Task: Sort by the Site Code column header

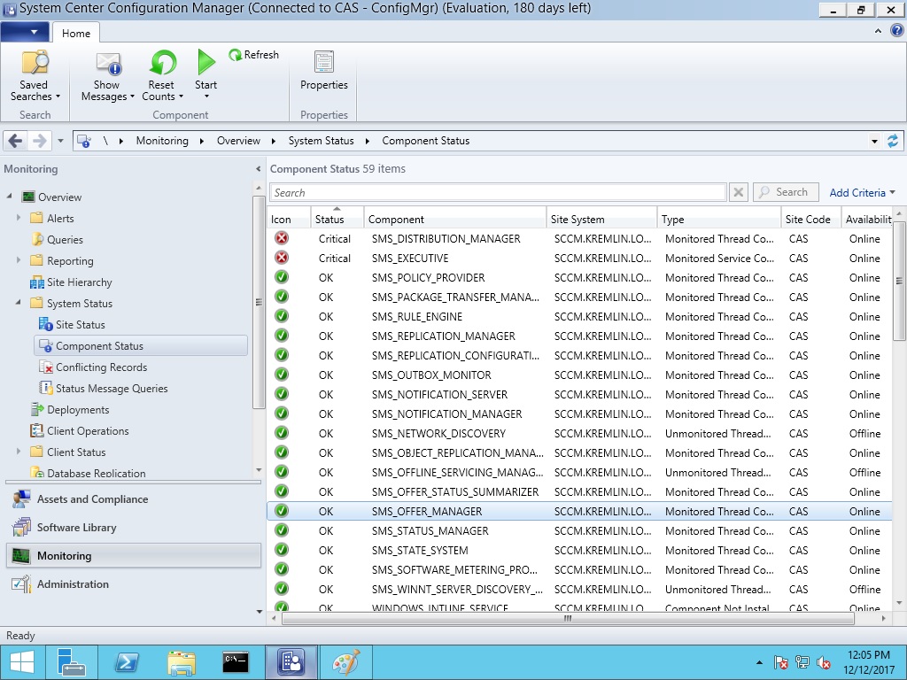Action: [811, 219]
